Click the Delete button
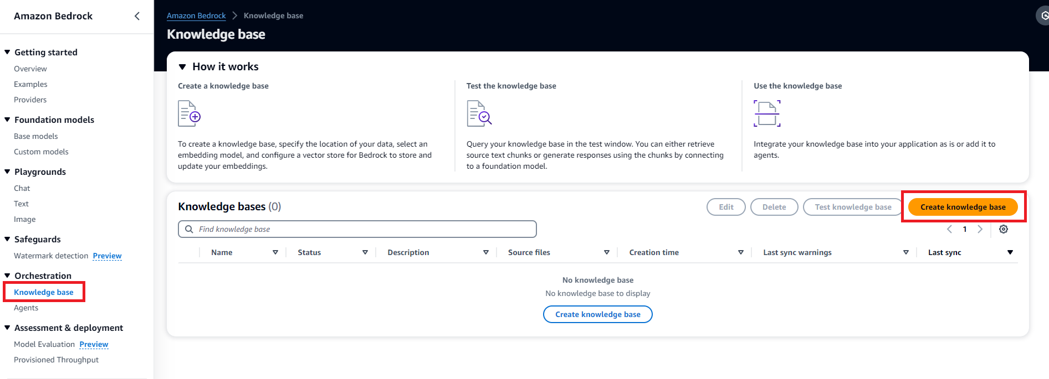Image resolution: width=1049 pixels, height=379 pixels. point(774,207)
